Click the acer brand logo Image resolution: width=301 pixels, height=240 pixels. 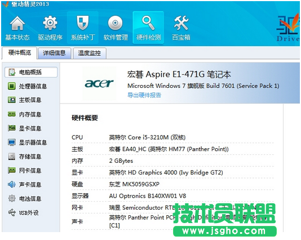[99, 83]
